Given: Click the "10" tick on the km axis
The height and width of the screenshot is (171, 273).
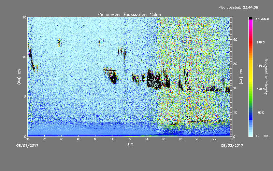Looking at the screenshot, I should (24, 57).
